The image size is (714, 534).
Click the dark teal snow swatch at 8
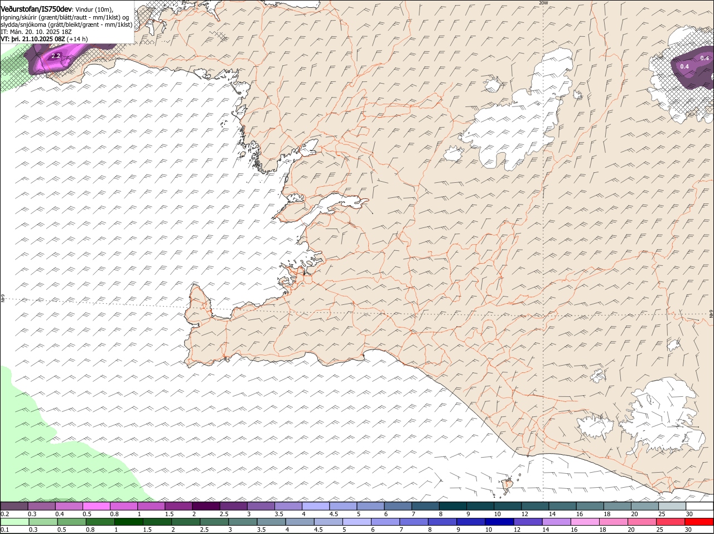pyautogui.click(x=454, y=506)
